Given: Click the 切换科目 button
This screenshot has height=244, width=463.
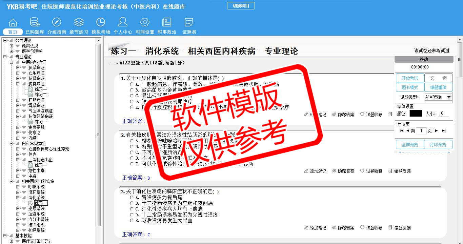Looking at the screenshot, I should pyautogui.click(x=241, y=6).
